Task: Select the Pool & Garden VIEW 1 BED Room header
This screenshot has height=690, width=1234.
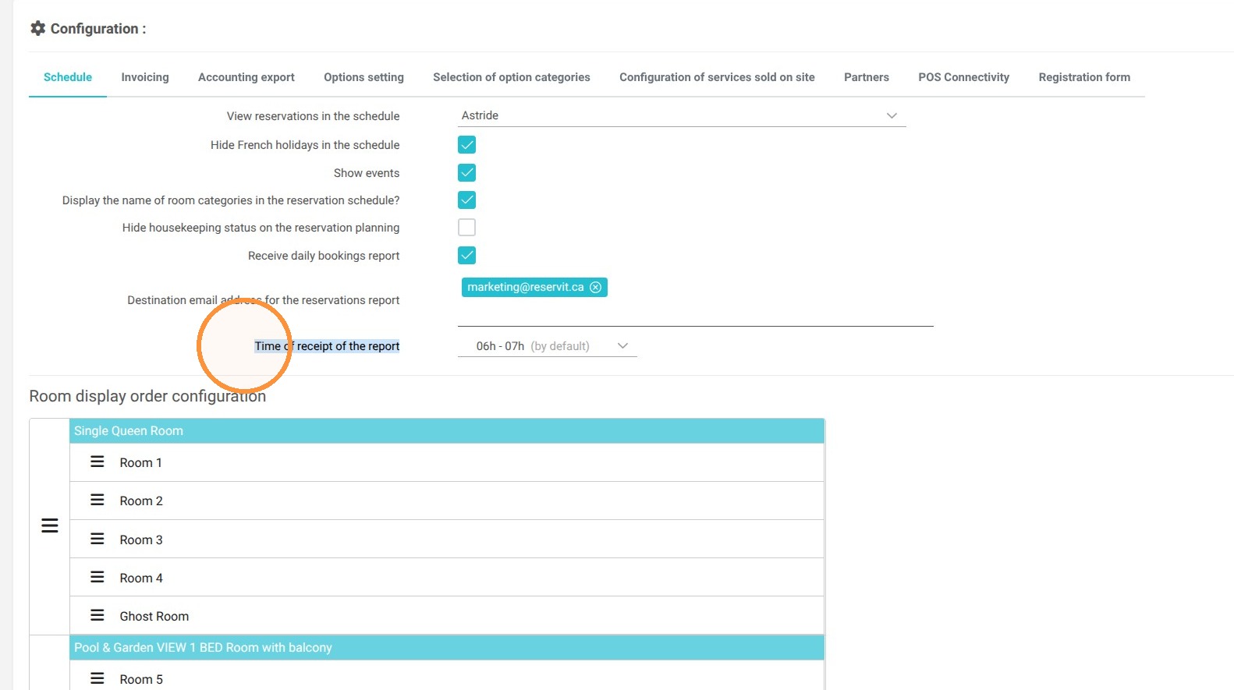Action: [447, 648]
